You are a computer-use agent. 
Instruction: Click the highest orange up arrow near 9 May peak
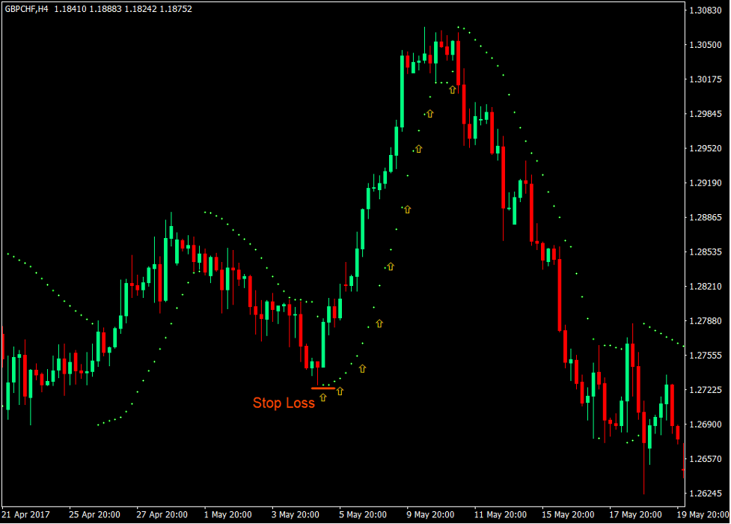pos(452,88)
